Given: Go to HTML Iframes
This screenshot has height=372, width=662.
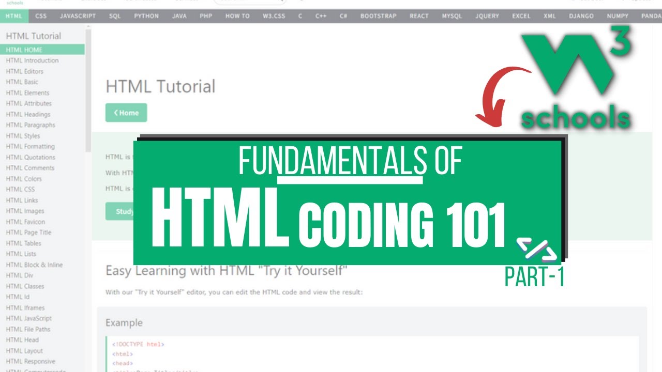Looking at the screenshot, I should [25, 308].
